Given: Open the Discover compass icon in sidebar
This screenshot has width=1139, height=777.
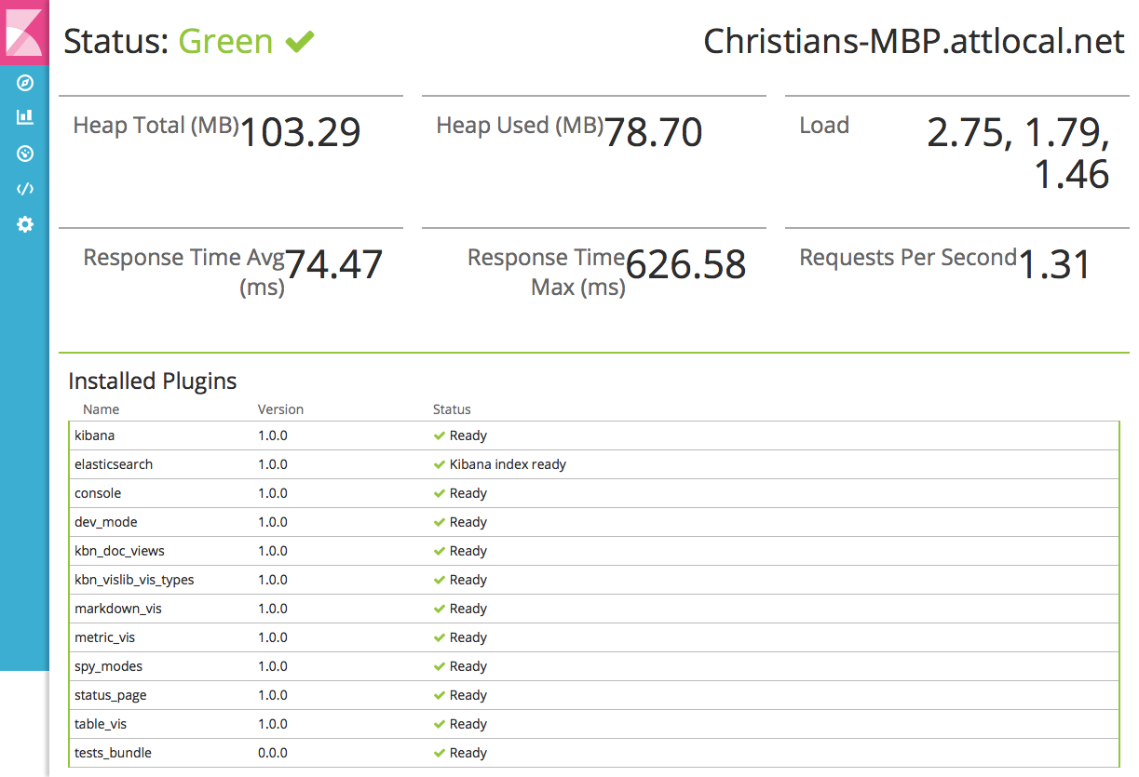Looking at the screenshot, I should [25, 84].
